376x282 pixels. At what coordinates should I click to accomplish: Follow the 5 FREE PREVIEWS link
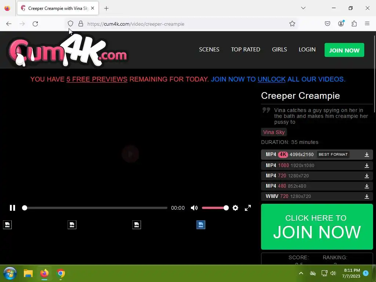tap(97, 79)
